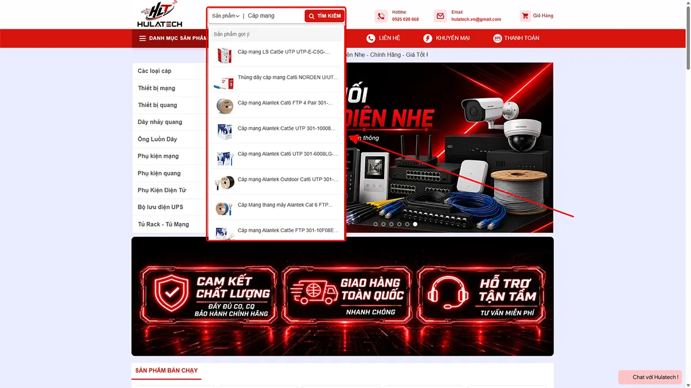This screenshot has width=691, height=388.
Task: Click the hotline number 0925 020 668
Action: click(405, 20)
